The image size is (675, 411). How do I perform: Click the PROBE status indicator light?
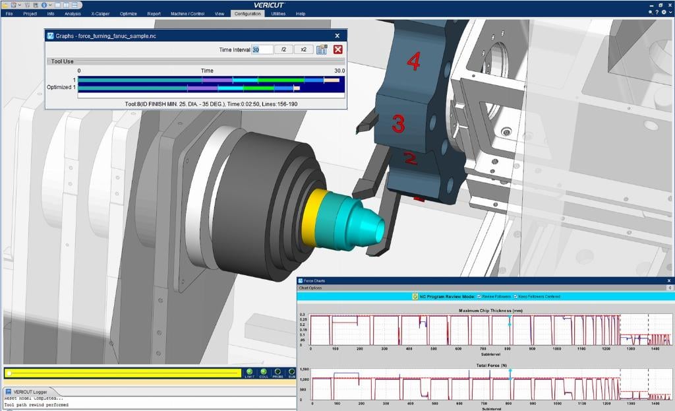click(278, 373)
